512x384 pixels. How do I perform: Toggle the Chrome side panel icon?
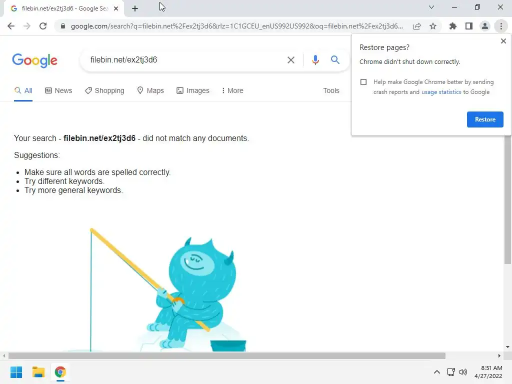469,26
